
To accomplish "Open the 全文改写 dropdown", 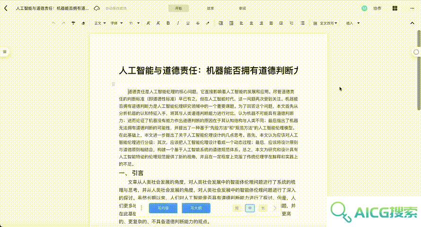I will [325, 23].
